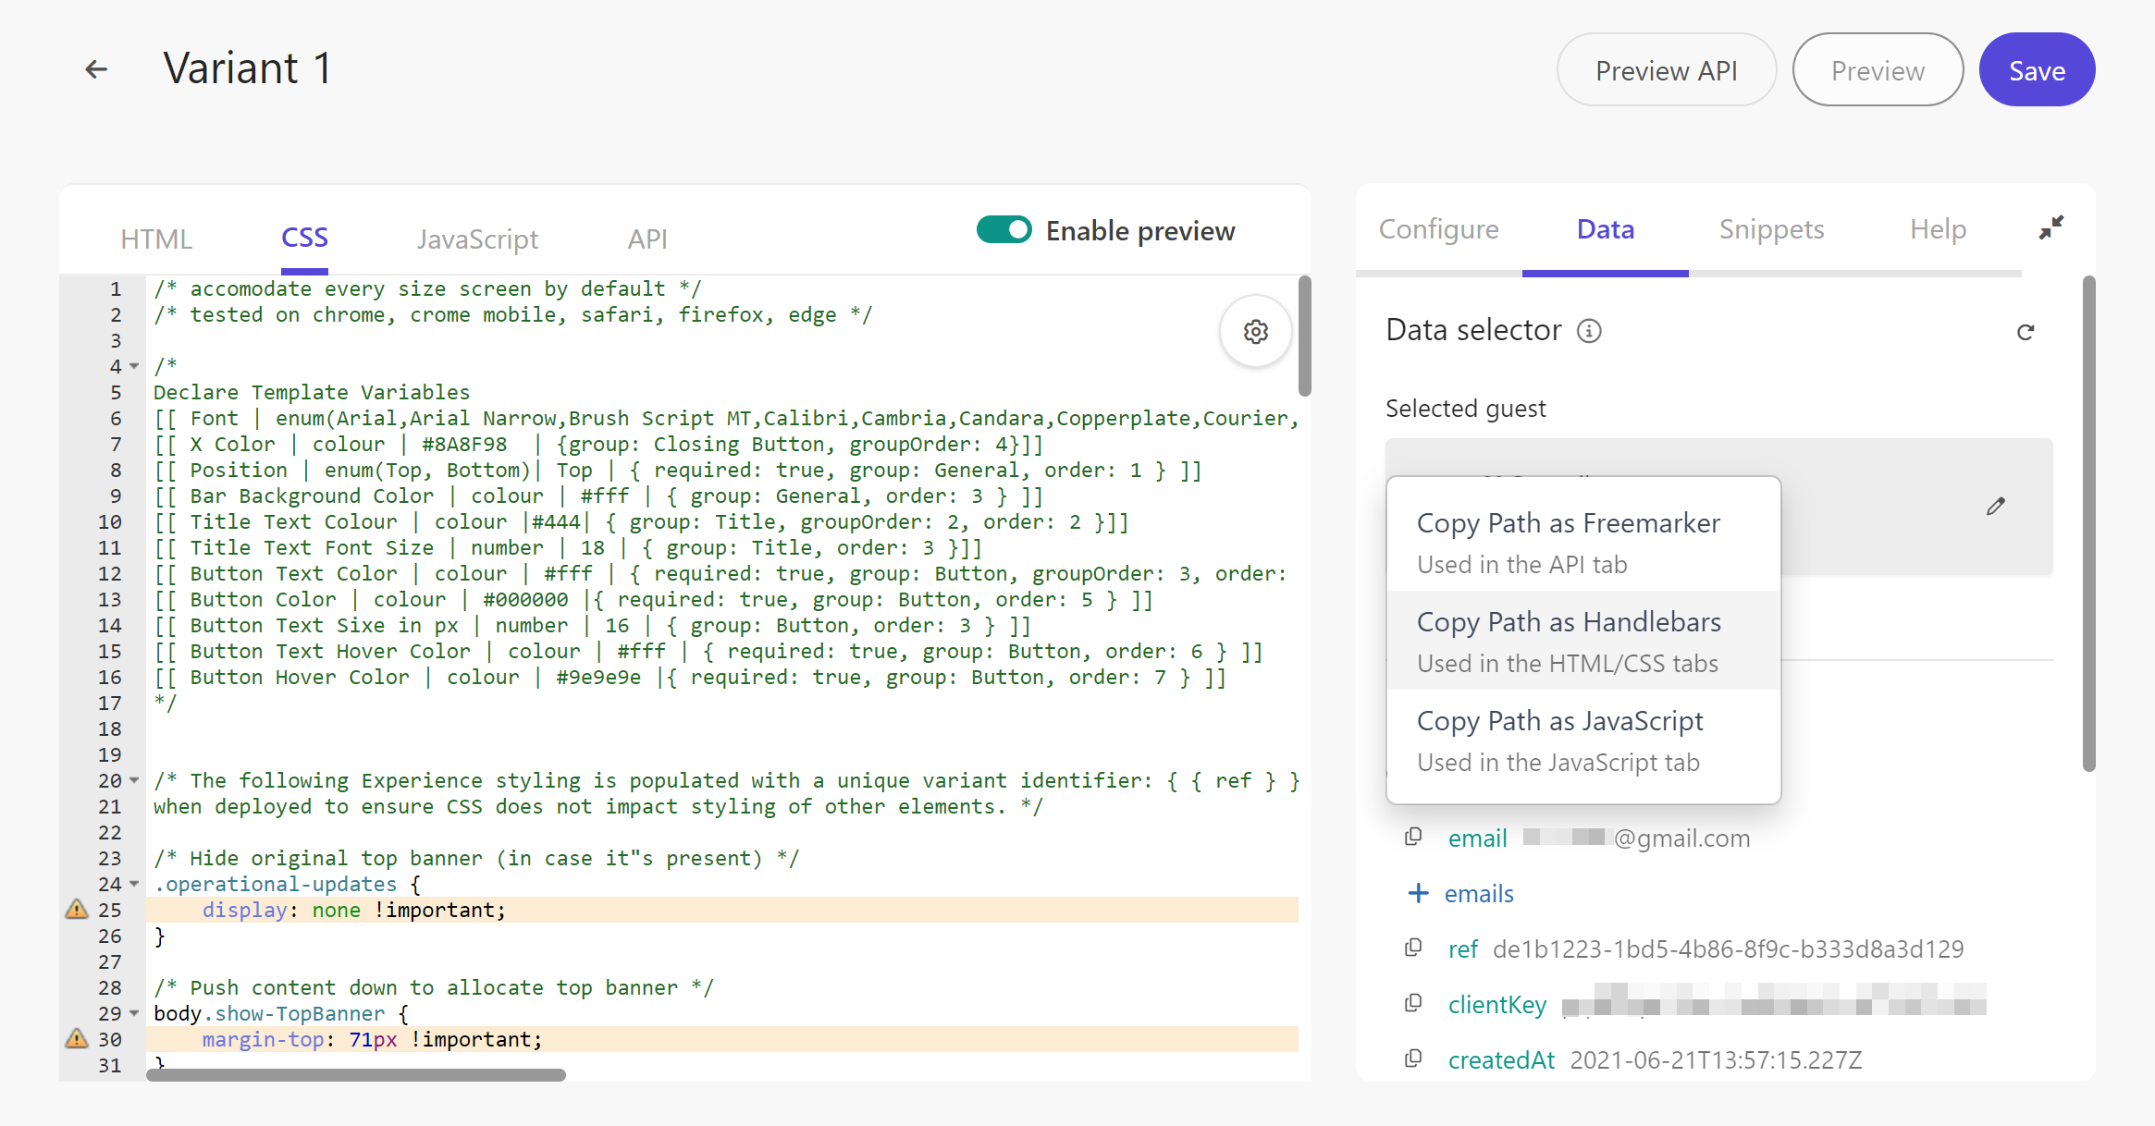Click the Save button

click(x=2037, y=70)
